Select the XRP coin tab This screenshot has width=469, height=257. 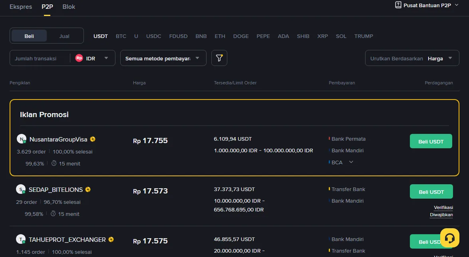click(x=322, y=36)
